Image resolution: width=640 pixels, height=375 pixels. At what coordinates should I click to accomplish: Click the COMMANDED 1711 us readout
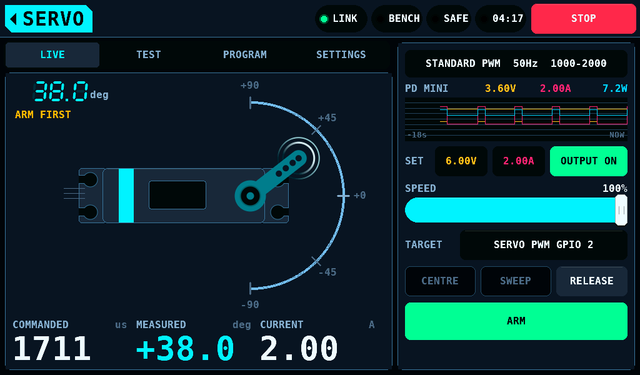coord(70,342)
